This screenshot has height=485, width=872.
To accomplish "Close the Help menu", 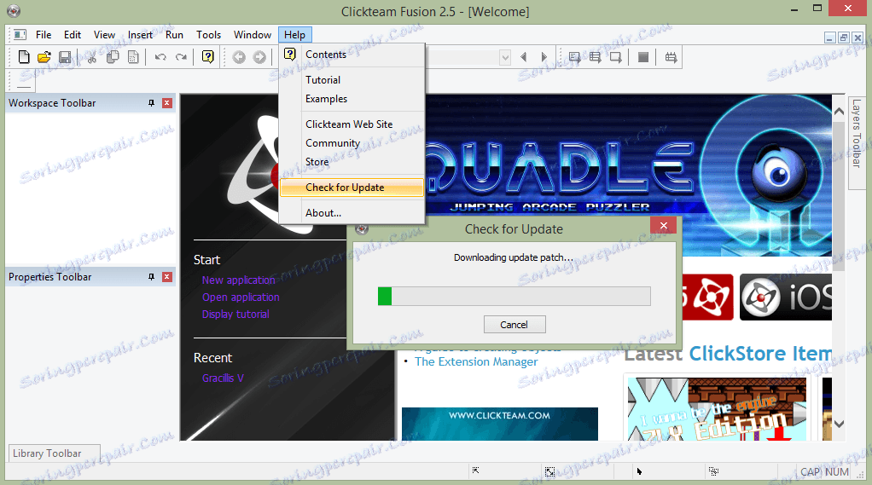I will [294, 34].
